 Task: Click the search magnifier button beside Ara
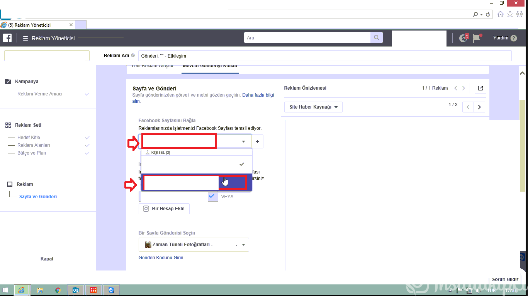pos(376,37)
